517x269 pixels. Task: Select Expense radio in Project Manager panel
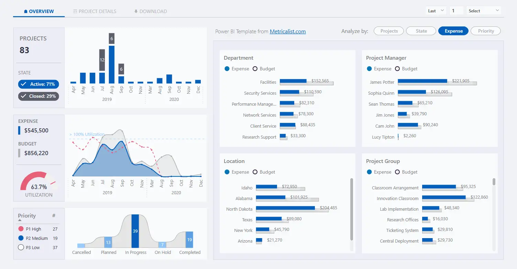pos(370,69)
